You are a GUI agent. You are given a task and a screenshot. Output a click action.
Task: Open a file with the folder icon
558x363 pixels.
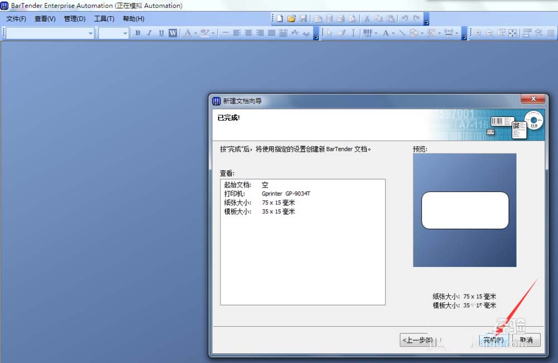click(x=291, y=18)
